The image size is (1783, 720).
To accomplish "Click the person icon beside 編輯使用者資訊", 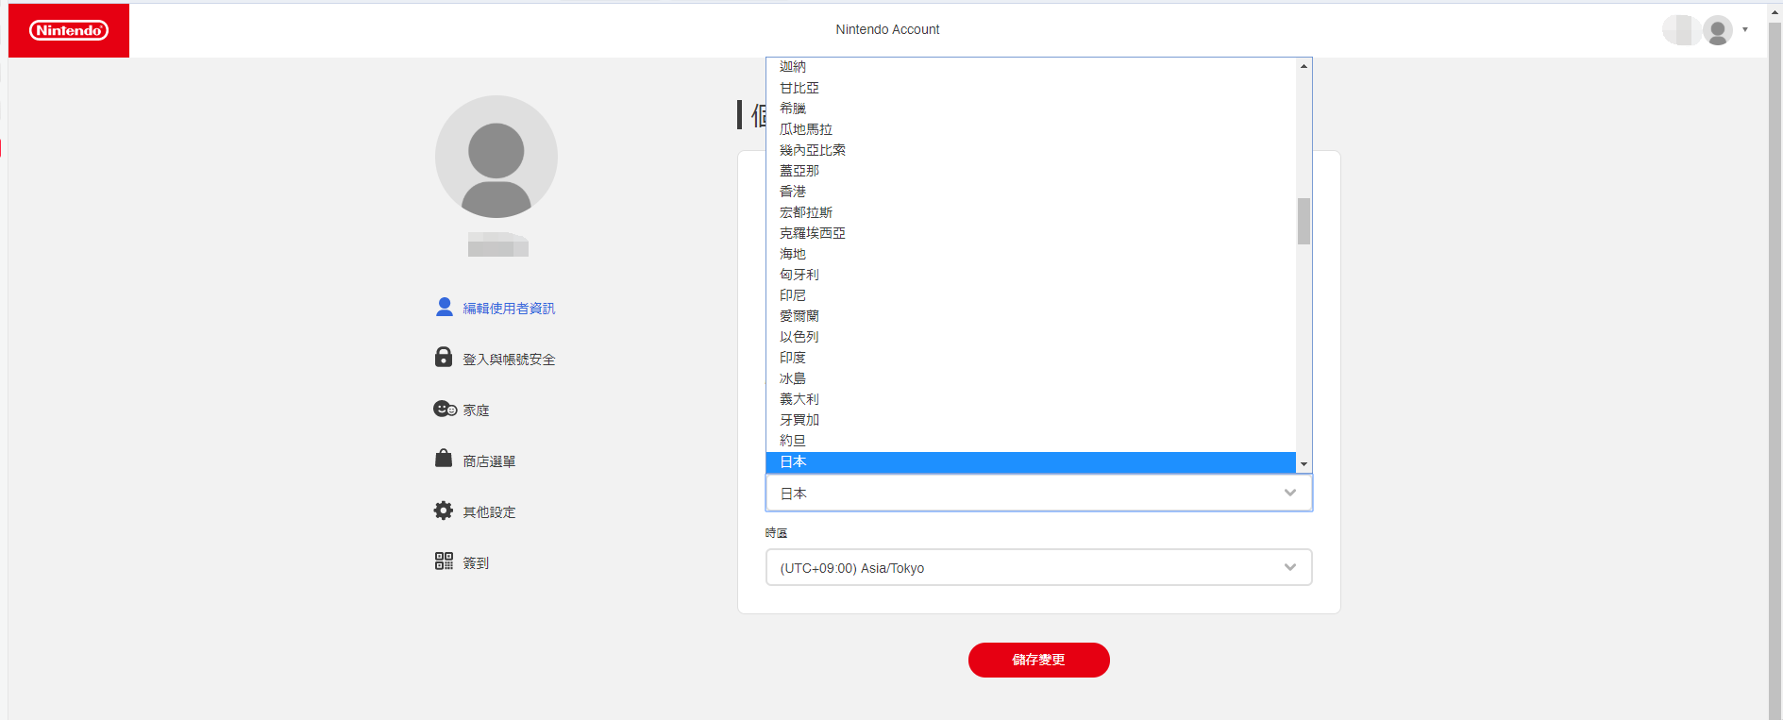I will [445, 307].
